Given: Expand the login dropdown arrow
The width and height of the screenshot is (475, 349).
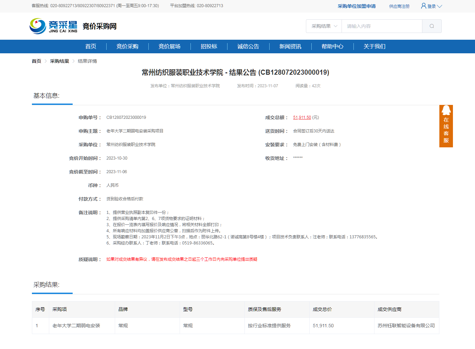Looking at the screenshot, I should (440, 6).
